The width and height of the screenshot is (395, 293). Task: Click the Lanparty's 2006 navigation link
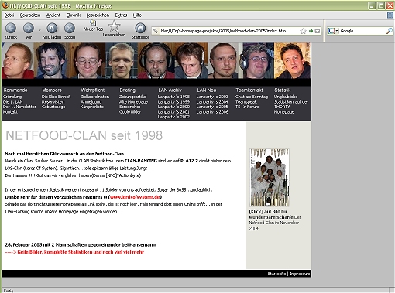point(212,112)
